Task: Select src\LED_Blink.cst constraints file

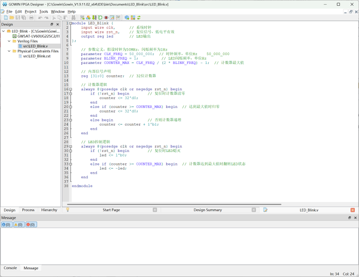Action: [x=37, y=56]
